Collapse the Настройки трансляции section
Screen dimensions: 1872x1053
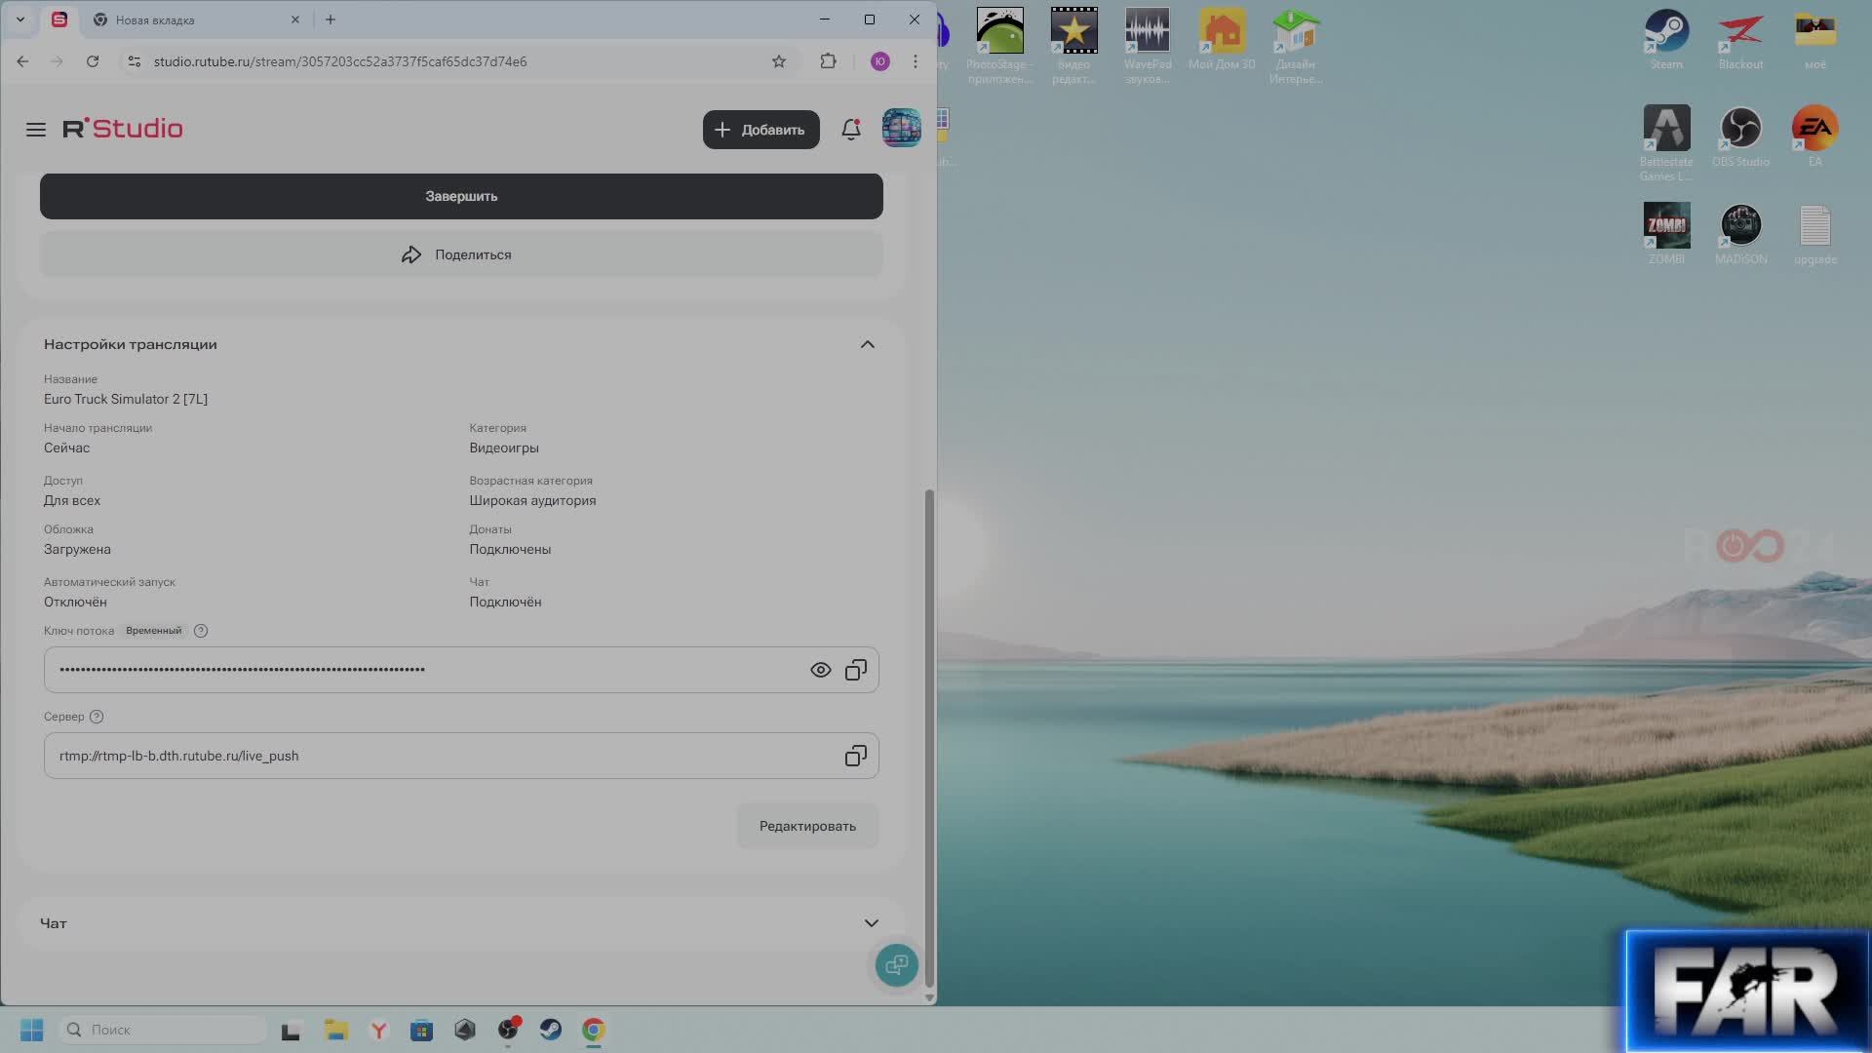(867, 344)
